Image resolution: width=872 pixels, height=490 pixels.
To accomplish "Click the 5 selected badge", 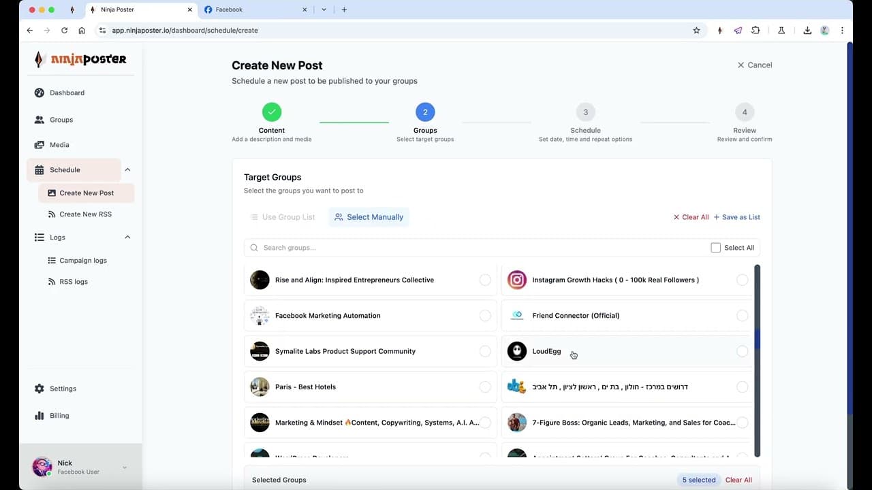I will pos(698,480).
